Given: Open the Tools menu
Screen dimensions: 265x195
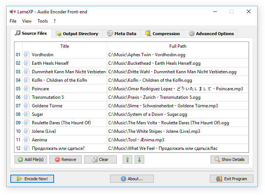Looking at the screenshot, I should click(43, 21).
